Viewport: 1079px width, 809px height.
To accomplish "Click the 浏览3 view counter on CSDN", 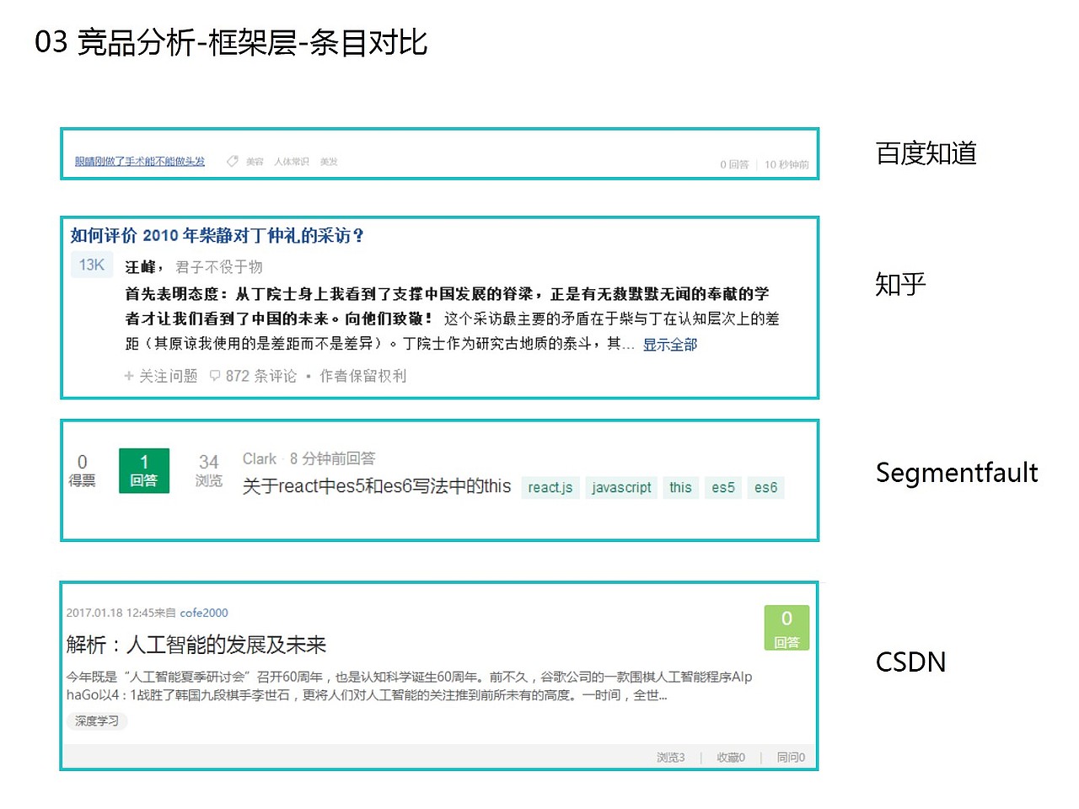I will click(670, 757).
